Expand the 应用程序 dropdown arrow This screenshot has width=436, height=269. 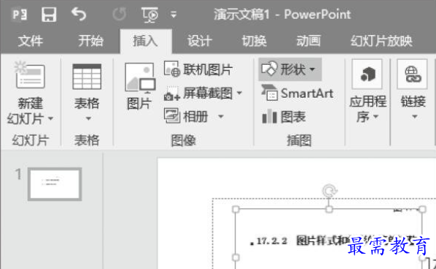[x=375, y=116]
